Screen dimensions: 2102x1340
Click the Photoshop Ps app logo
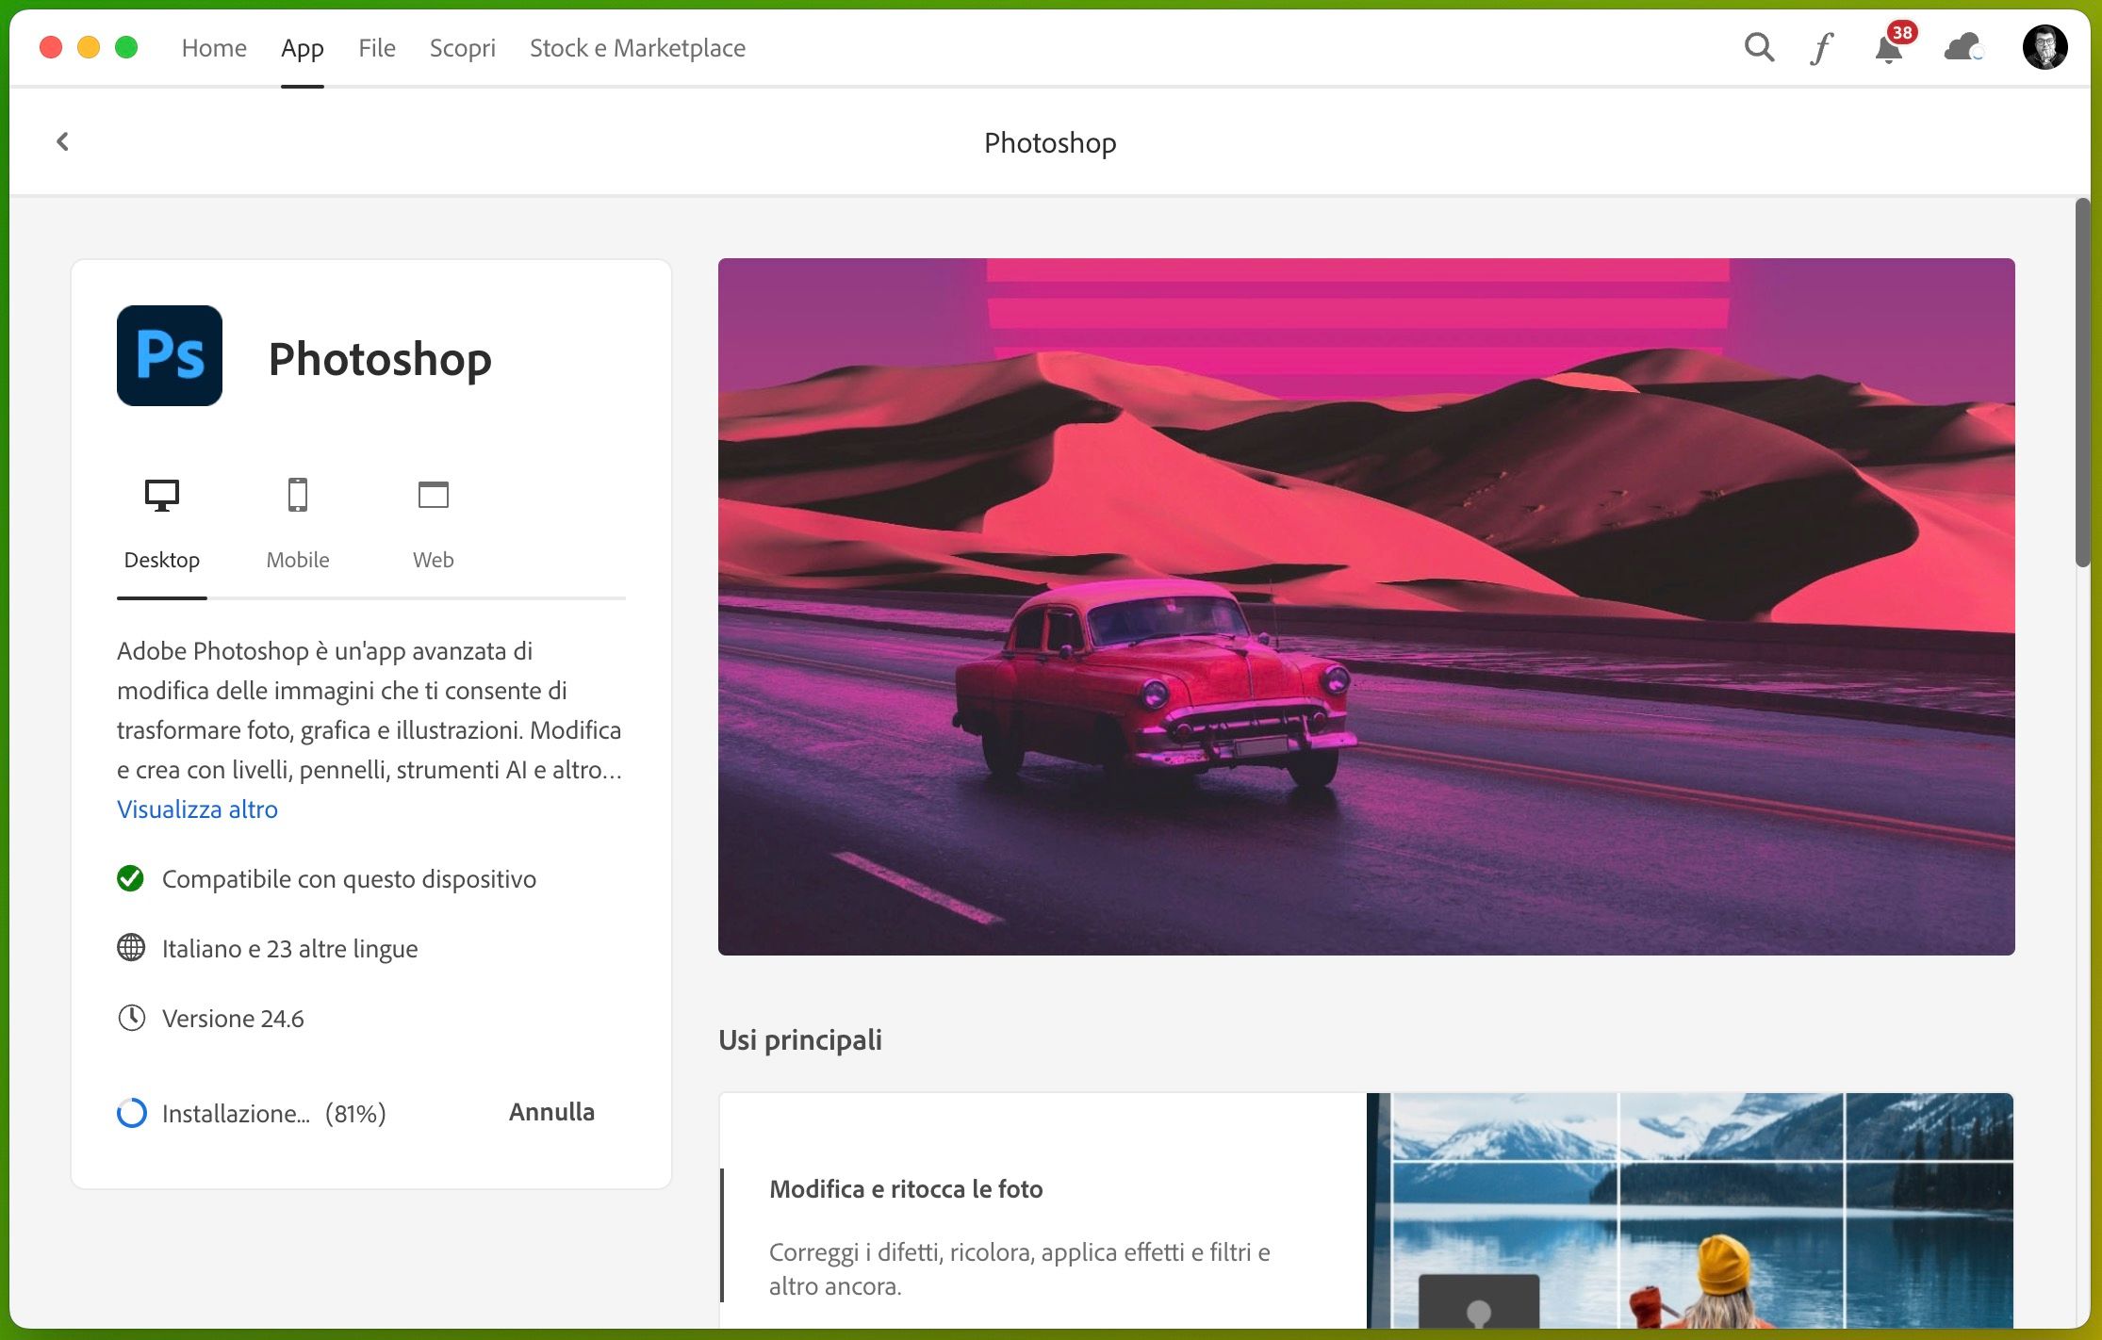pos(170,355)
